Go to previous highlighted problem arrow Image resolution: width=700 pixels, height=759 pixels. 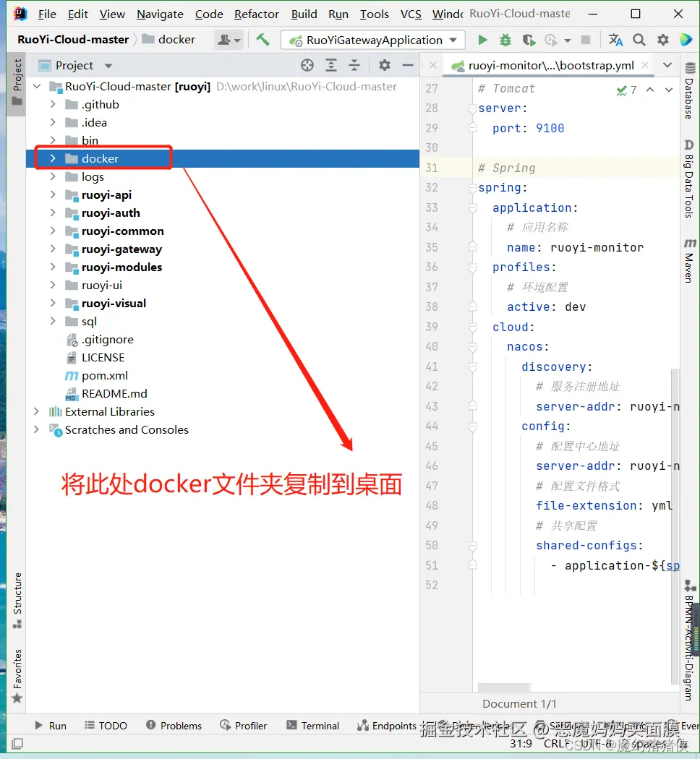[x=650, y=90]
